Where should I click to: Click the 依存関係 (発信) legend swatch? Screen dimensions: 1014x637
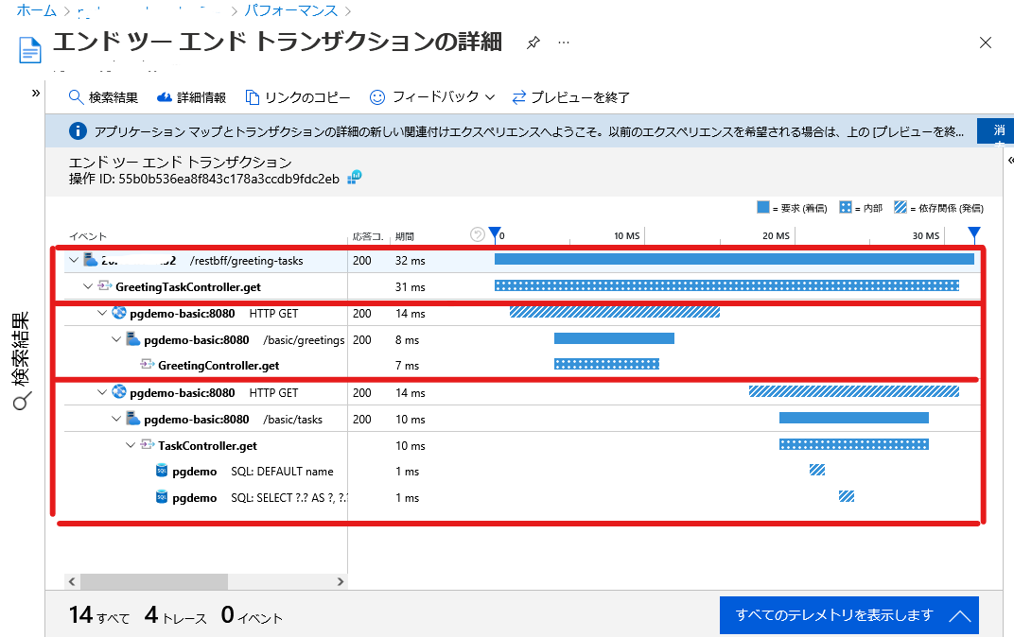click(900, 207)
